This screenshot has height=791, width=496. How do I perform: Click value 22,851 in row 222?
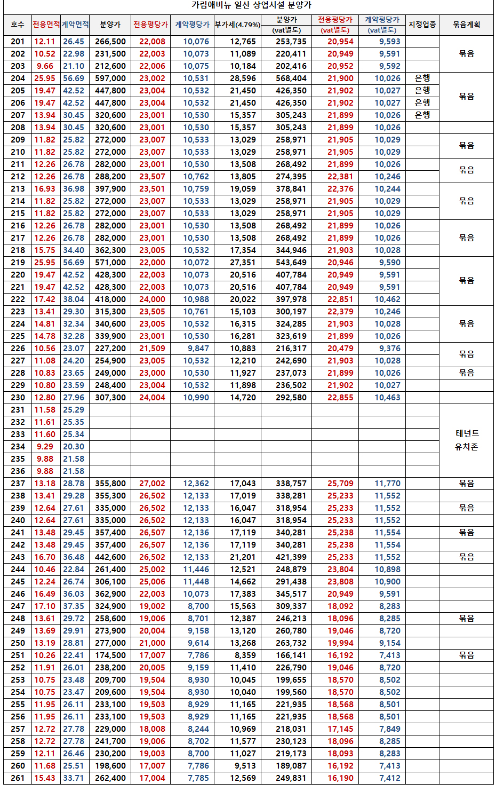[x=340, y=299]
